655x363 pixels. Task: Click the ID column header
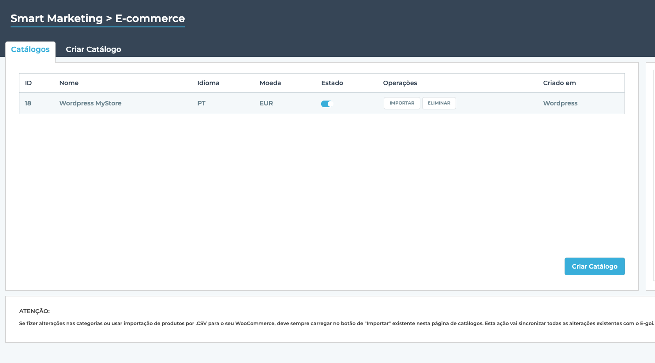click(x=28, y=83)
